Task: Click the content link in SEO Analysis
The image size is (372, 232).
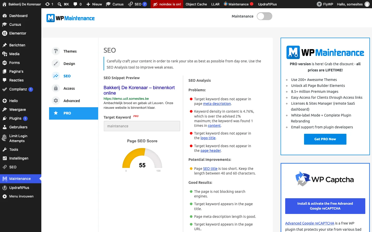Action: tap(214, 126)
